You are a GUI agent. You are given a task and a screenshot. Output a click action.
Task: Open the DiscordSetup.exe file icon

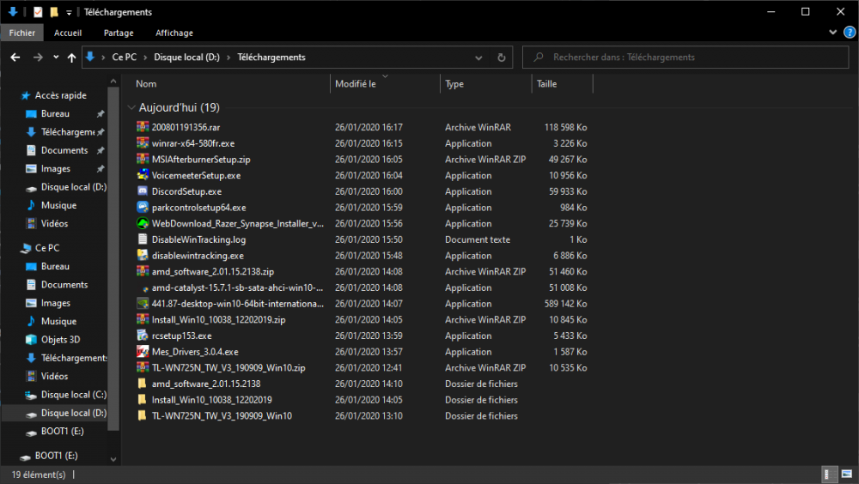(x=143, y=191)
